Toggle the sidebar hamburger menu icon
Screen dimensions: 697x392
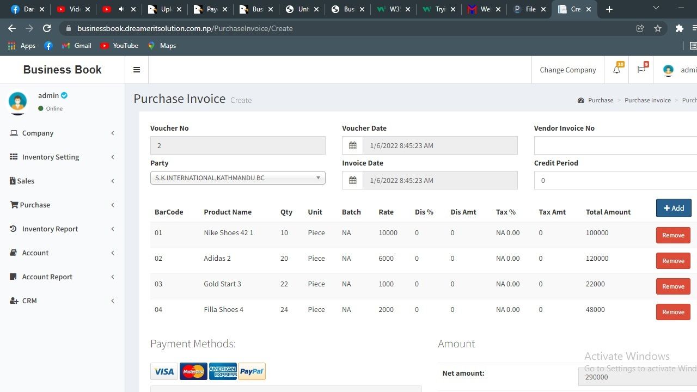[137, 70]
